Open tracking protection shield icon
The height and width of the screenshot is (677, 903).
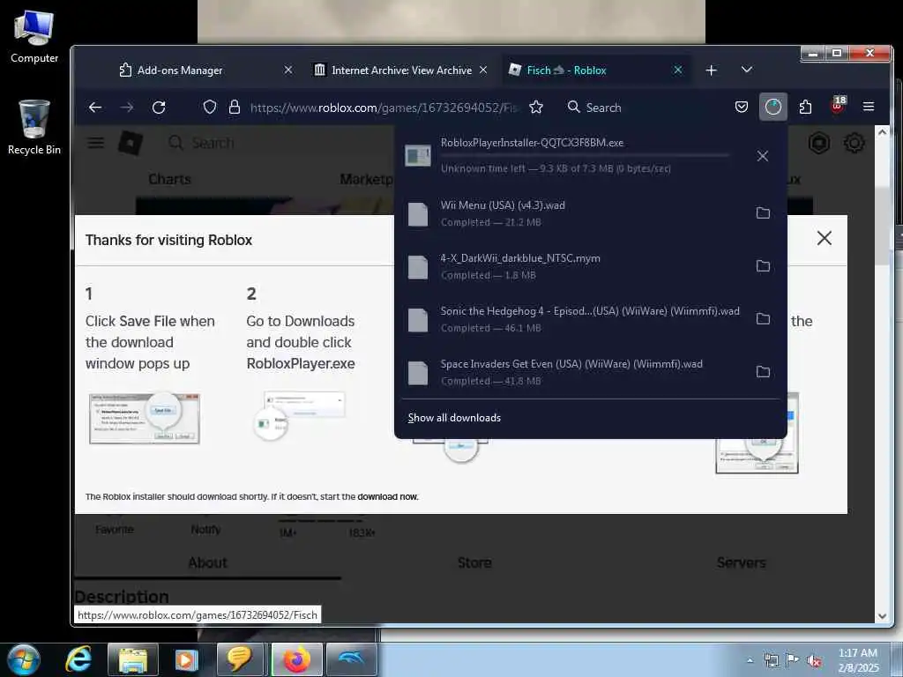210,107
